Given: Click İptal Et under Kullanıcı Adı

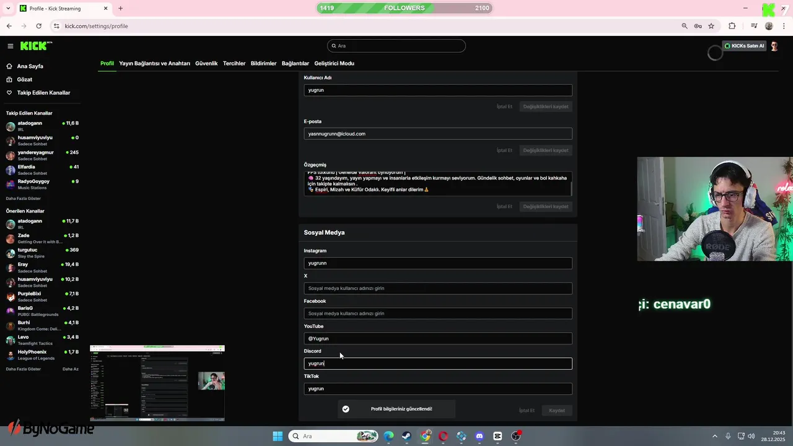Looking at the screenshot, I should 504,107.
